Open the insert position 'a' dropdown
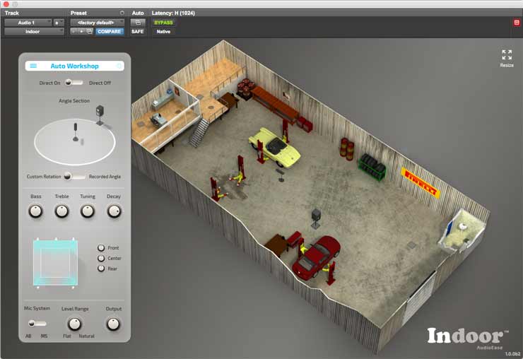Screen dimensions: 523x359 click(x=59, y=23)
